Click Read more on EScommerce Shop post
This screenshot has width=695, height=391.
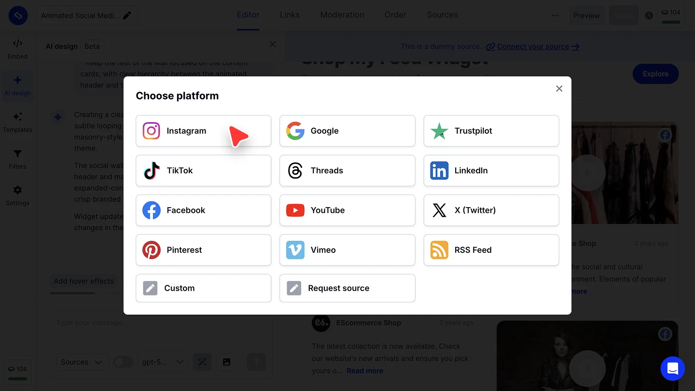[365, 371]
